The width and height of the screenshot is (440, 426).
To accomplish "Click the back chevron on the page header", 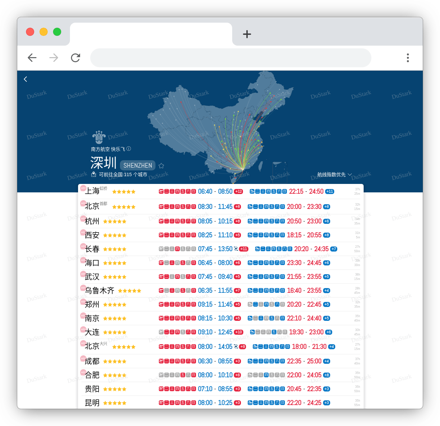I will [25, 79].
